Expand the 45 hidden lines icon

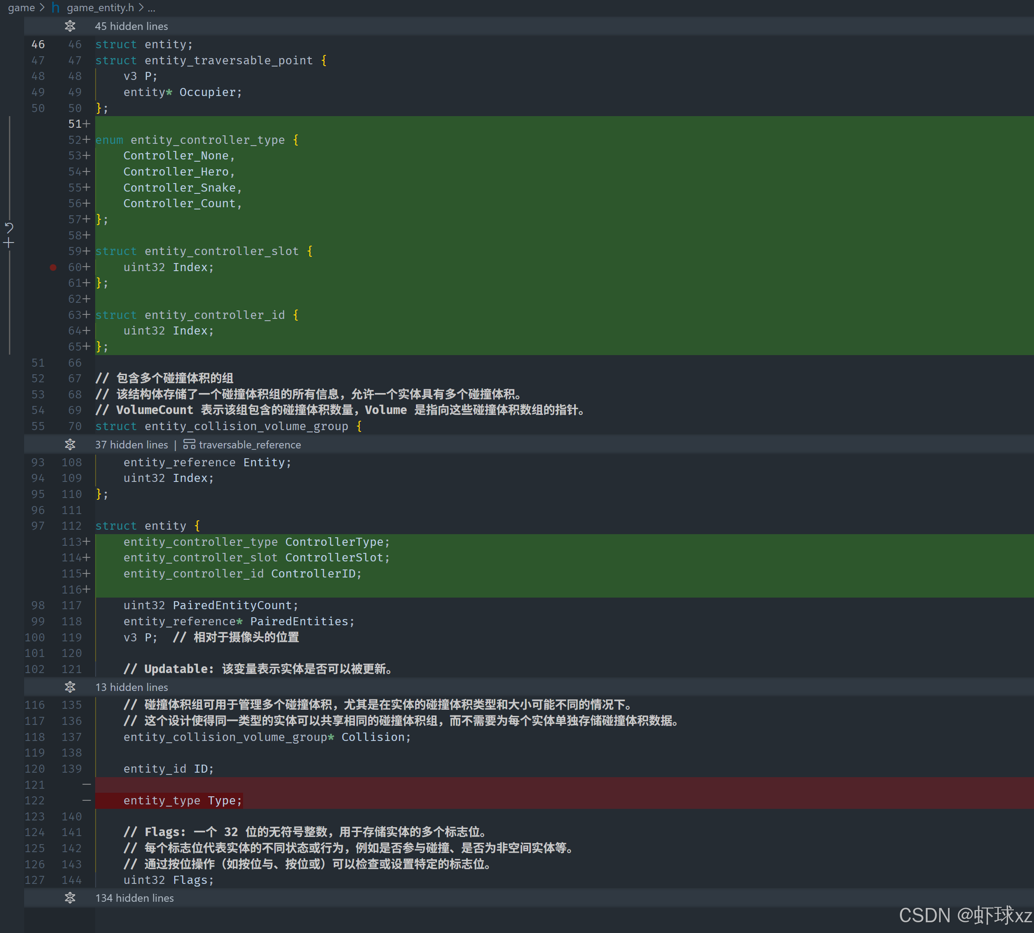pyautogui.click(x=70, y=26)
